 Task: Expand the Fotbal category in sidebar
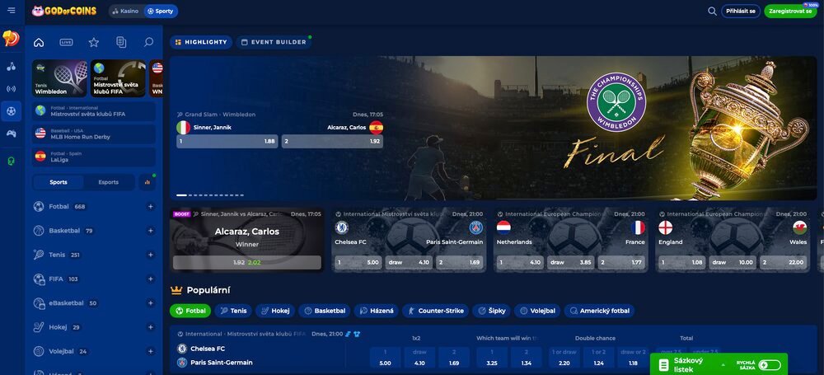[x=150, y=207]
